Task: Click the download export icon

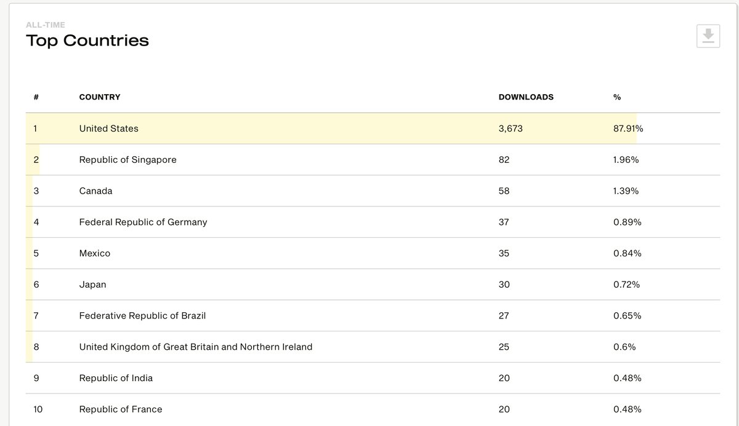Action: (708, 36)
